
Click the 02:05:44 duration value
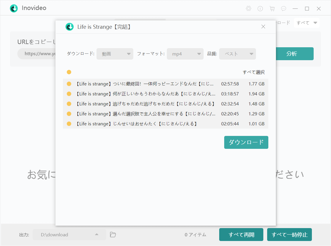coord(230,124)
